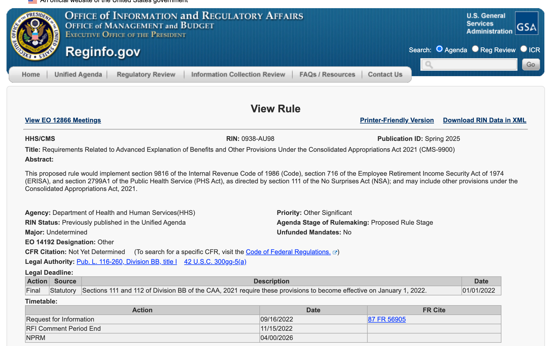Select the Reg Review radio button
This screenshot has height=346, width=552.
pyautogui.click(x=475, y=49)
